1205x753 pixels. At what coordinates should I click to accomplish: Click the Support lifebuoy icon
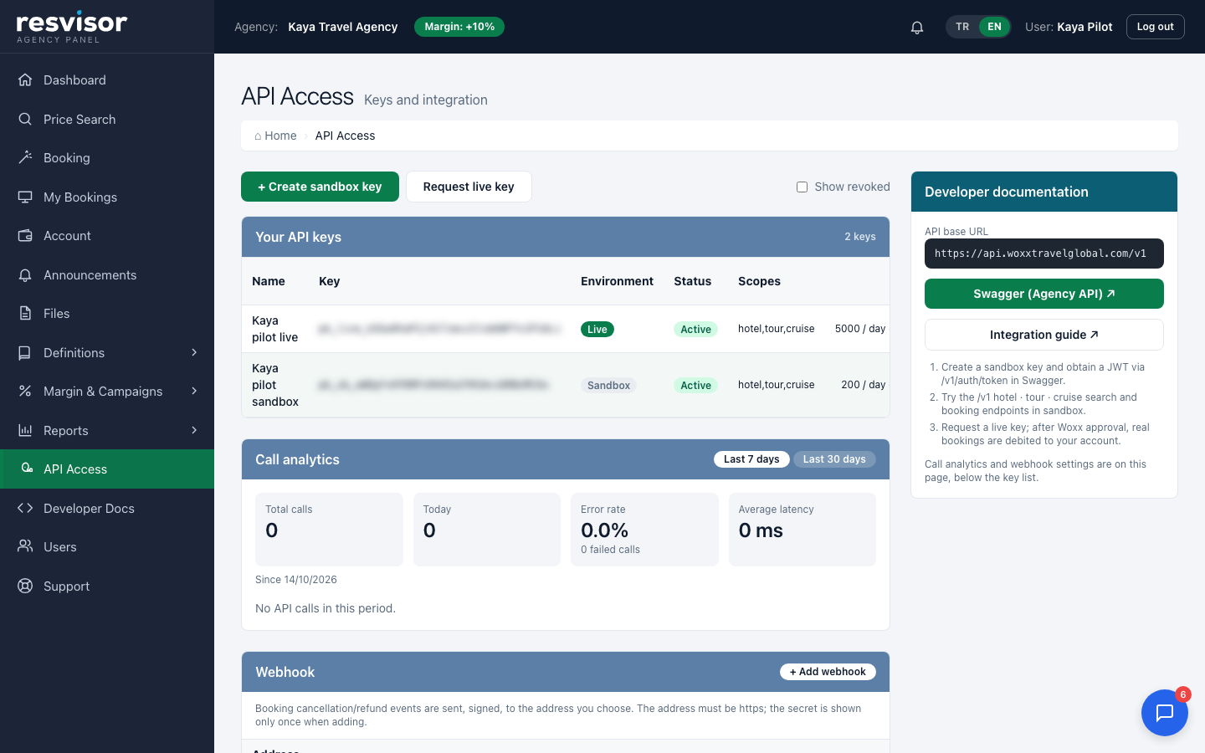pos(25,586)
